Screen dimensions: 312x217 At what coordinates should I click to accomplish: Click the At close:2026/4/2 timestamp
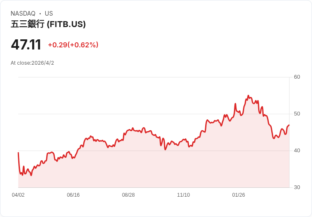click(x=32, y=63)
